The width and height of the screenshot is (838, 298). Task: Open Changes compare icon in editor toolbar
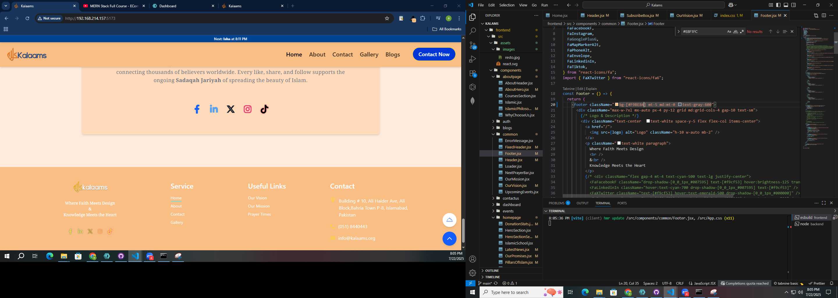(816, 15)
